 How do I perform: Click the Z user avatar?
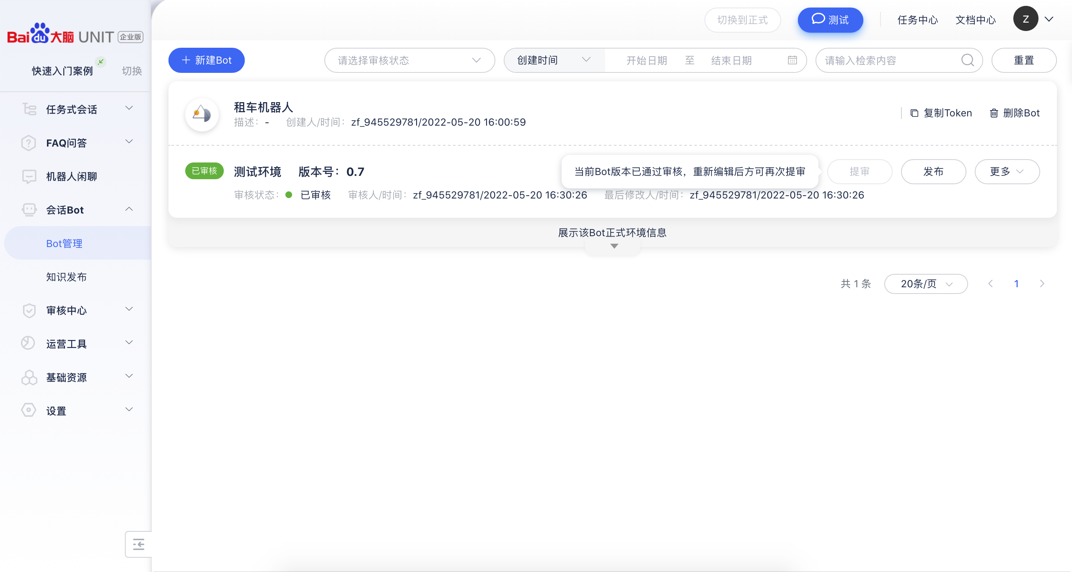(1025, 19)
